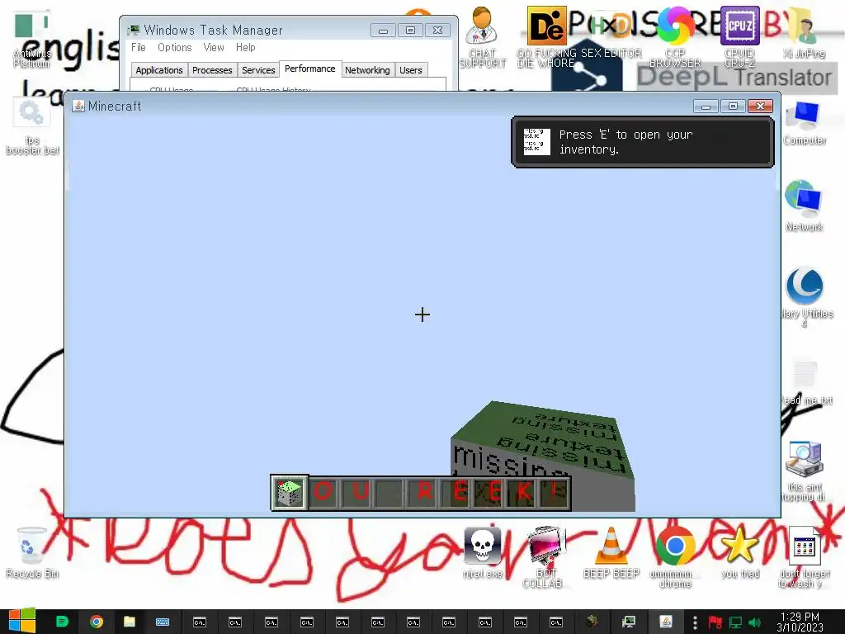This screenshot has height=634, width=845.
Task: Click the Task Manager title bar icon
Action: pos(133,30)
